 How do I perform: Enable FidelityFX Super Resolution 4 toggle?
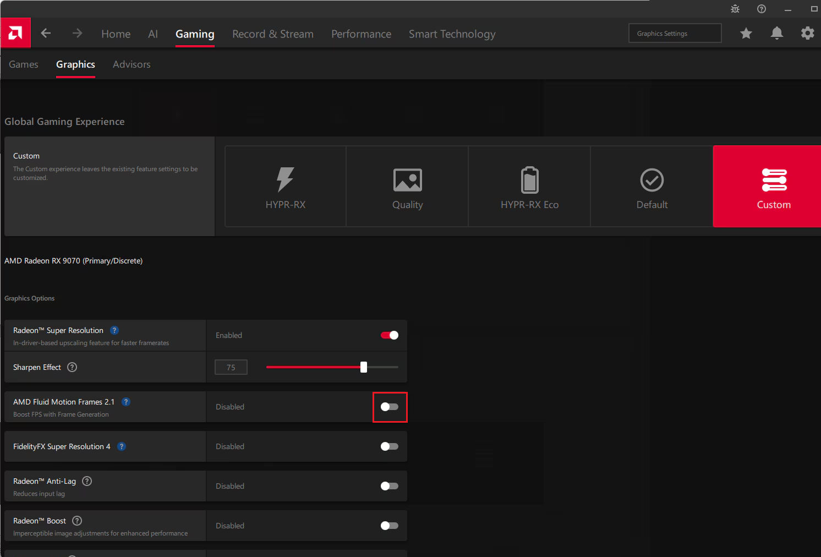(x=390, y=446)
